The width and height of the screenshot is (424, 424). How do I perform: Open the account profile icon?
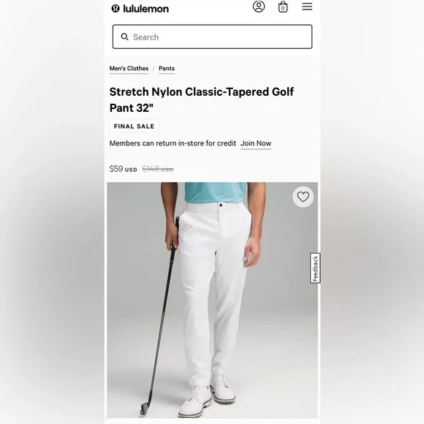(x=259, y=7)
